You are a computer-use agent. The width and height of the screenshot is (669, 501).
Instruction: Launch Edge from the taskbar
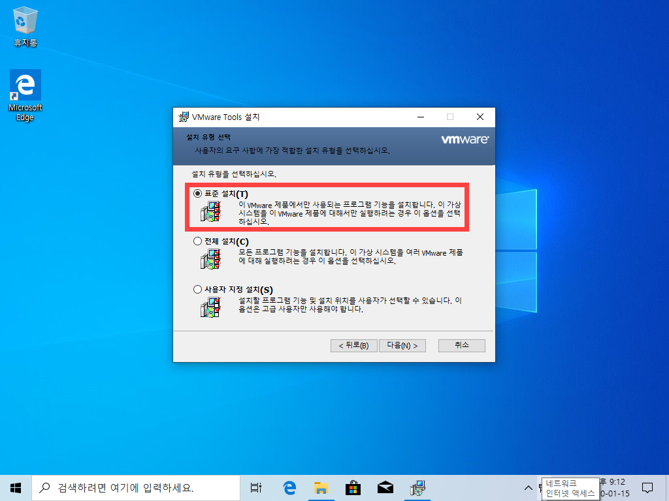coord(289,488)
